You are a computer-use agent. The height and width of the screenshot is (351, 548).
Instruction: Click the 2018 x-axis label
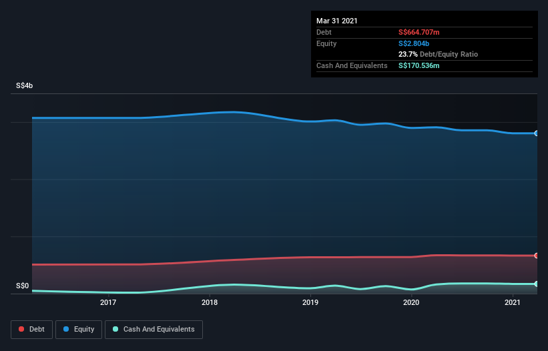[210, 302]
